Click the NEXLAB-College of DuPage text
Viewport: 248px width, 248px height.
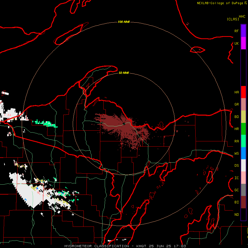click(220, 3)
